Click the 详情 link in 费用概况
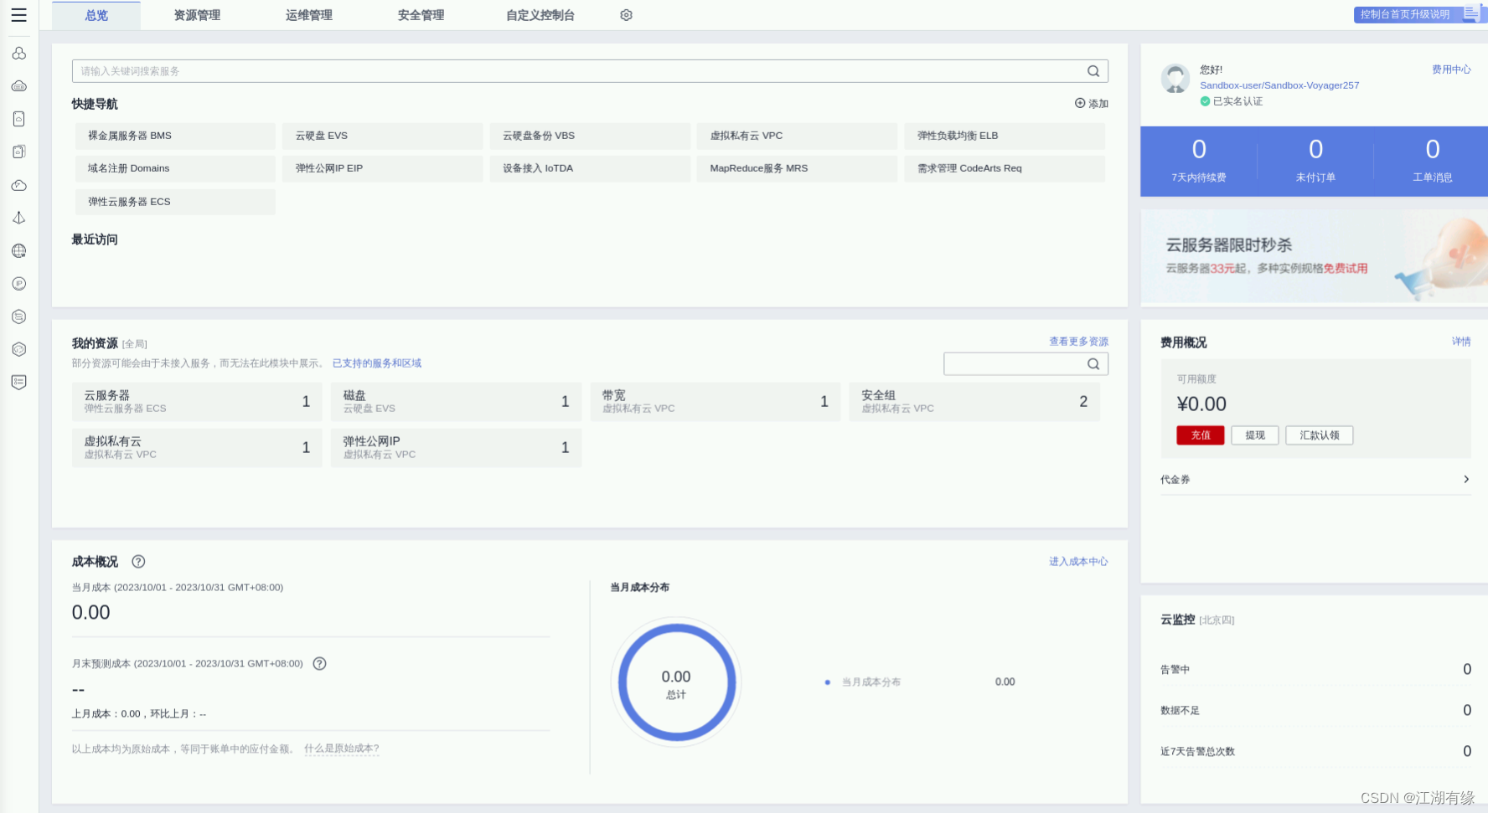Image resolution: width=1488 pixels, height=813 pixels. point(1461,342)
